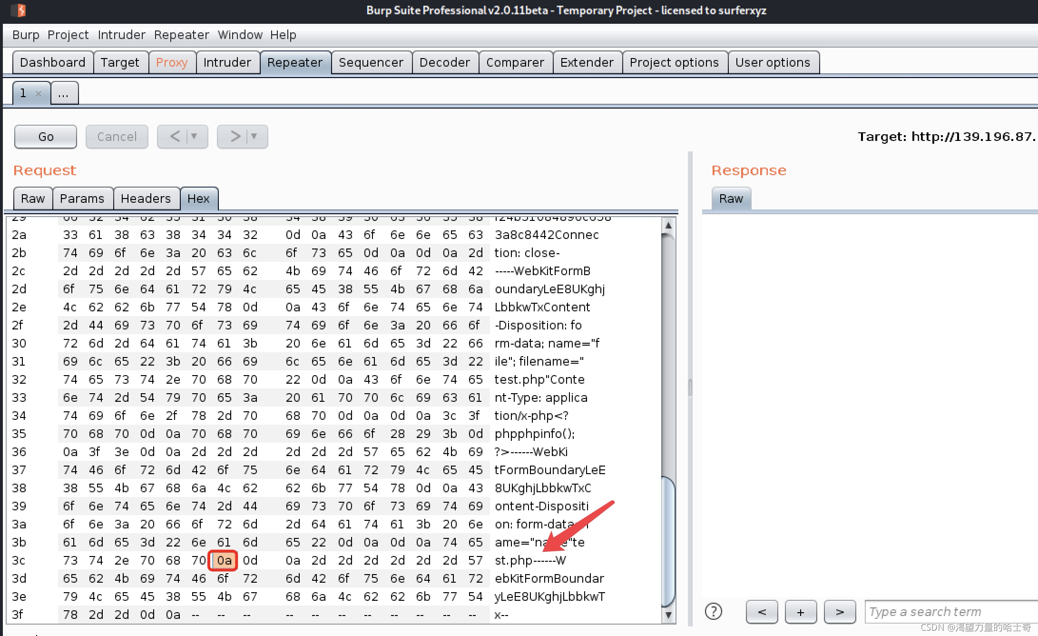
Task: Jump to next search match in response
Action: [x=840, y=612]
